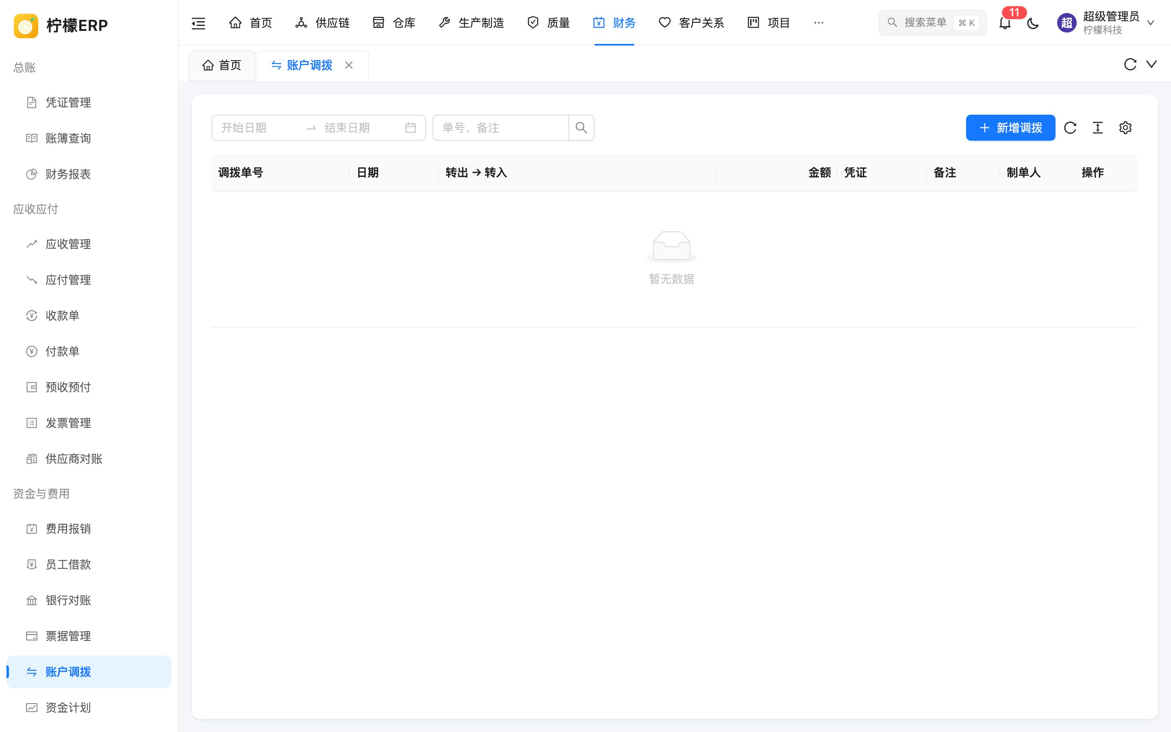Open table density setting icon
The image size is (1171, 732).
click(x=1097, y=128)
